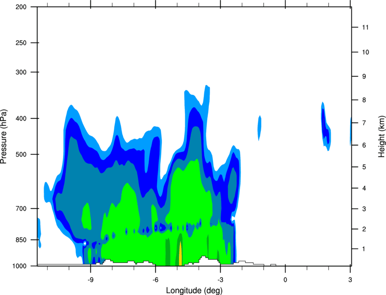The width and height of the screenshot is (386, 295).
Task: Click the 4 km height label
Action: [364, 188]
